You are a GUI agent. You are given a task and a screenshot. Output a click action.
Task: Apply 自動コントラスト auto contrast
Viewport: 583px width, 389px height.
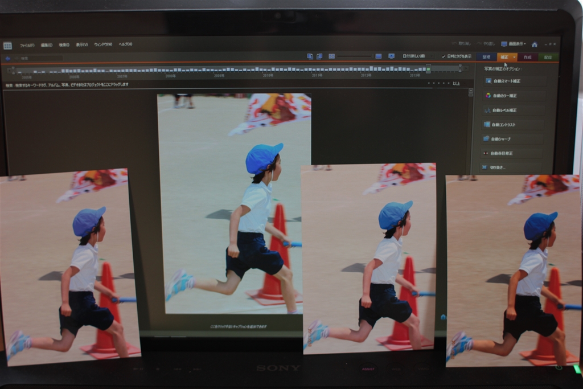coord(512,125)
